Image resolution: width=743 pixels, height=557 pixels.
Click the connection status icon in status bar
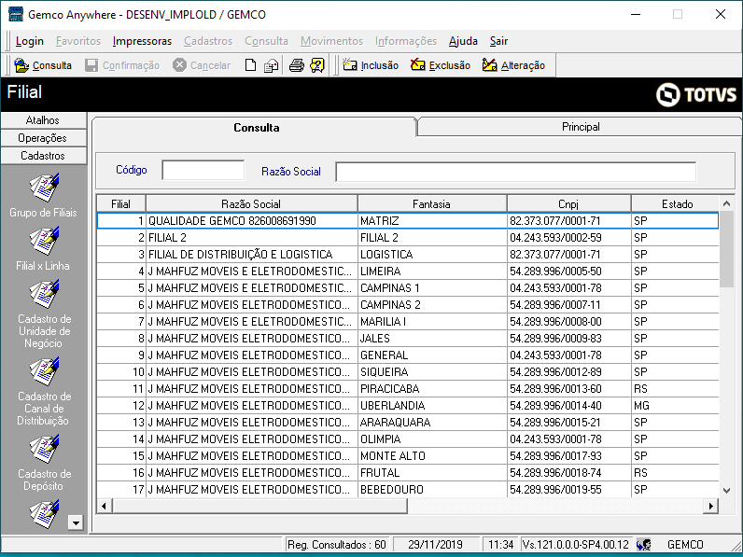pos(643,545)
